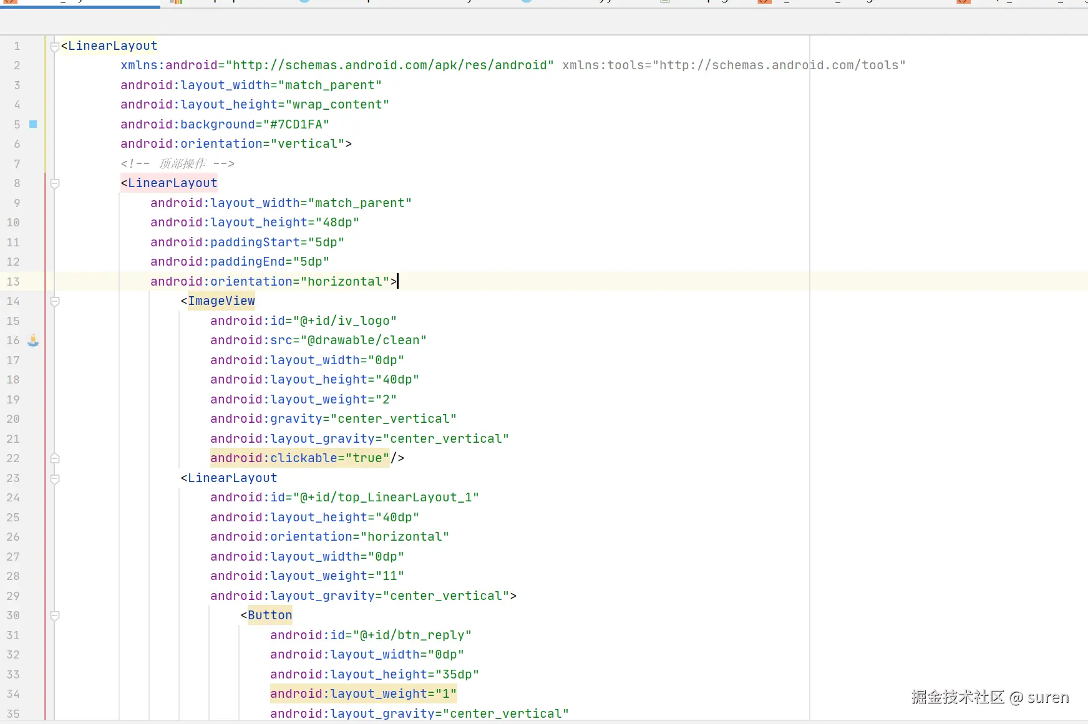This screenshot has width=1088, height=724.
Task: Click the xmlns:android namespace attribute
Action: tap(337, 65)
